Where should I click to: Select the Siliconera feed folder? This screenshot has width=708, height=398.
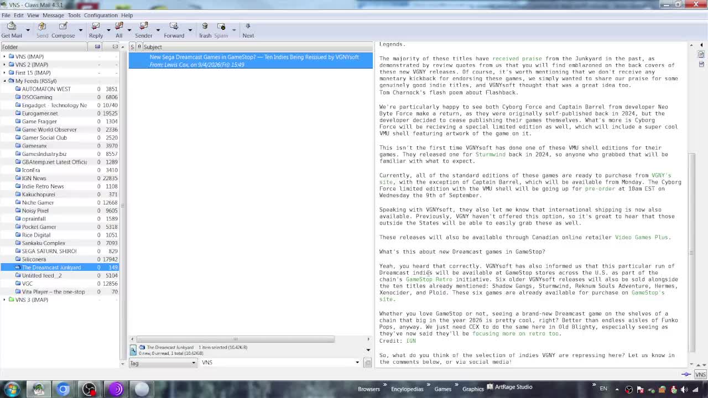pyautogui.click(x=34, y=259)
